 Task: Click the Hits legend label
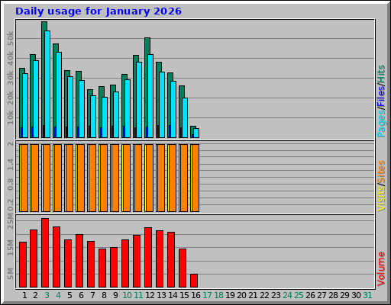click(x=381, y=74)
